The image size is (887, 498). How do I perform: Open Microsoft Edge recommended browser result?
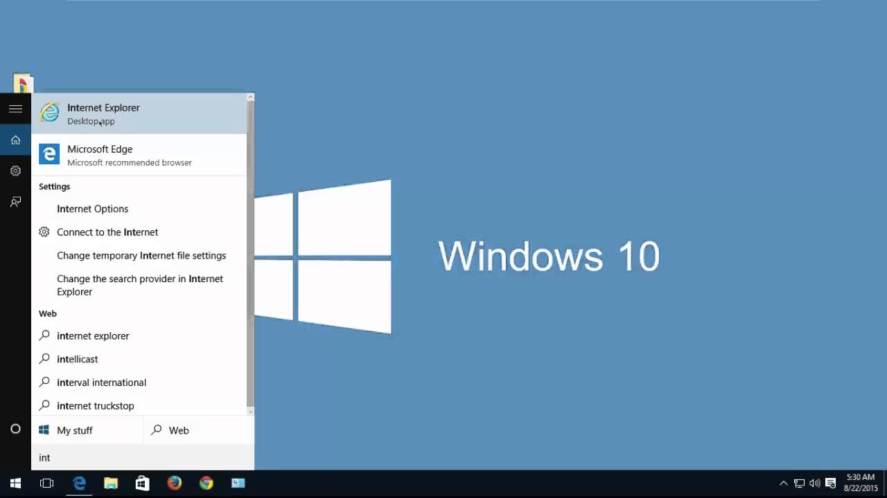point(139,155)
